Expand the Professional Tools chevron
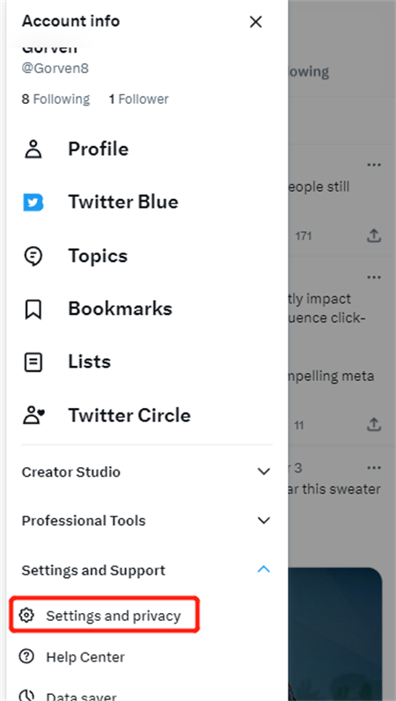 (x=264, y=521)
